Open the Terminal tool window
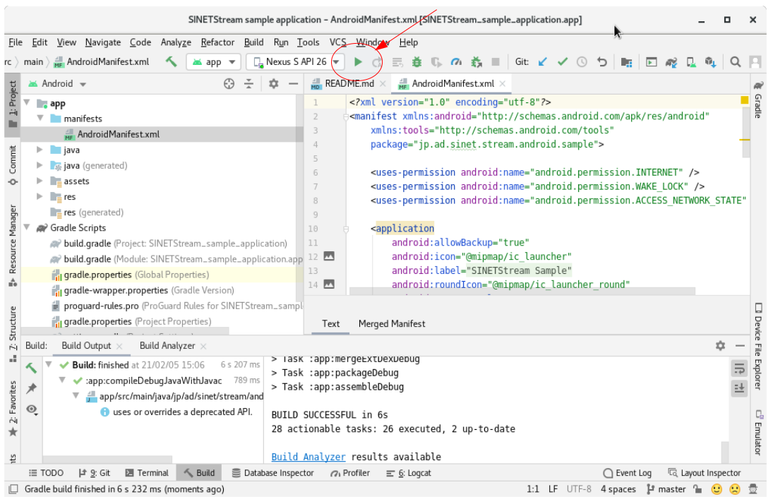This screenshot has width=773, height=504. 147,473
